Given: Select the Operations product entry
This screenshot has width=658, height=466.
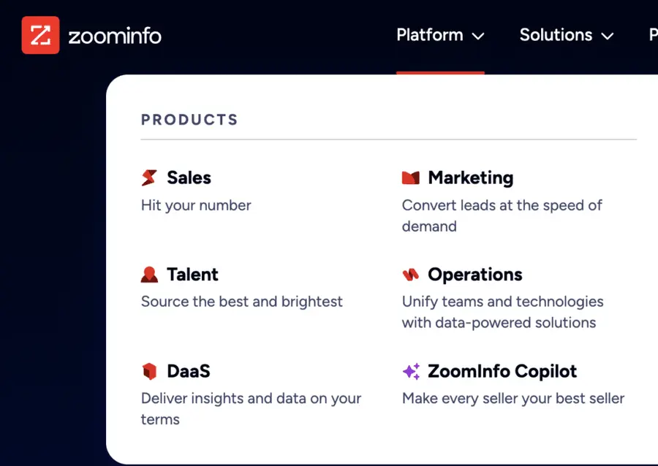Looking at the screenshot, I should coord(474,274).
